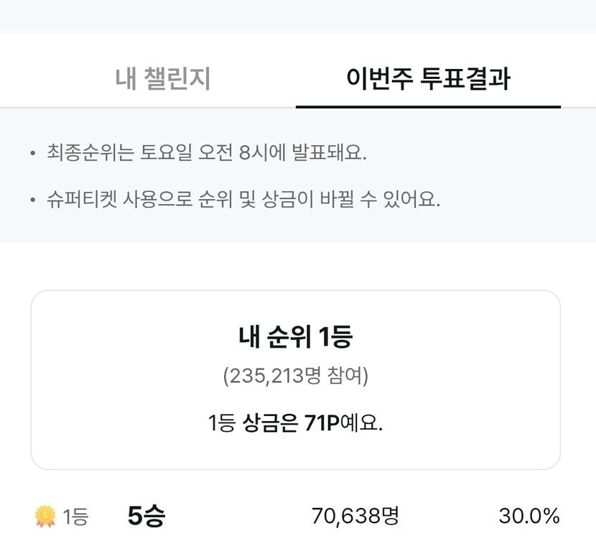Click the 235,213명 참여 participant count

tap(295, 376)
